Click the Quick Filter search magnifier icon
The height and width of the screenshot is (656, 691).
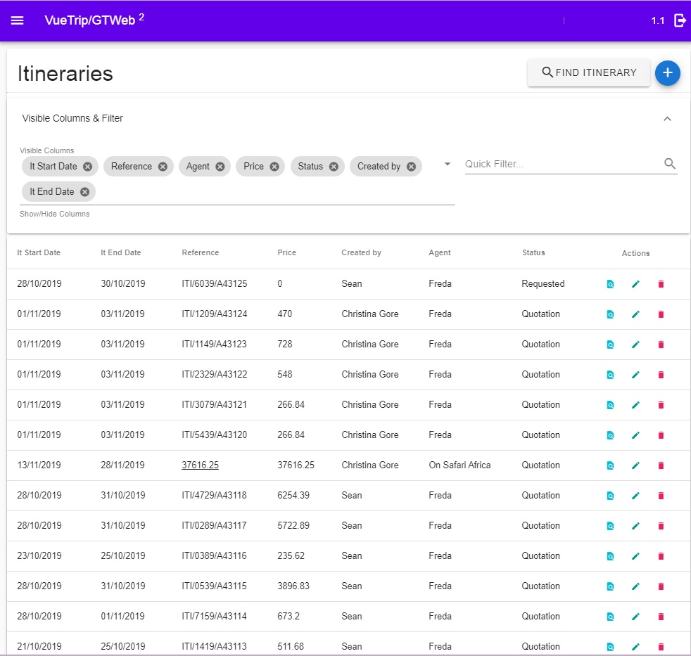pos(669,164)
